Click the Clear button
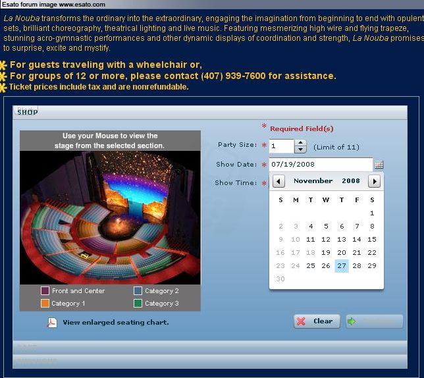Image resolution: width=424 pixels, height=378 pixels. point(317,321)
